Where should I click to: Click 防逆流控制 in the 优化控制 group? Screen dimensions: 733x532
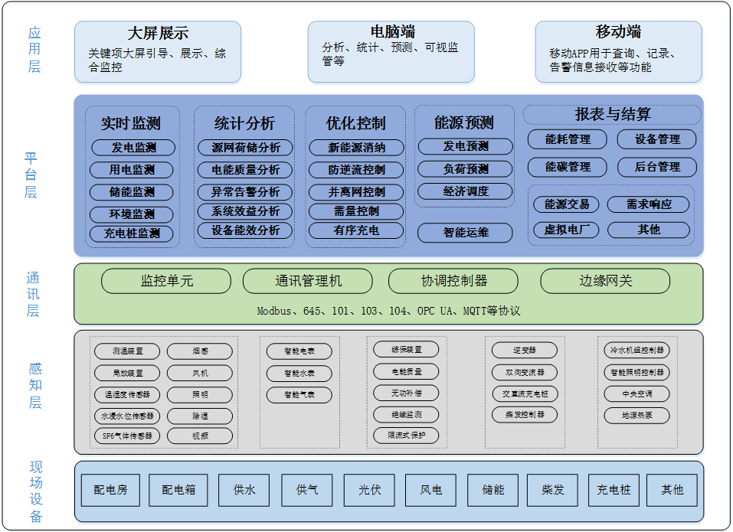click(x=357, y=170)
